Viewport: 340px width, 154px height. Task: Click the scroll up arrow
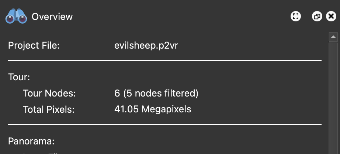(333, 37)
